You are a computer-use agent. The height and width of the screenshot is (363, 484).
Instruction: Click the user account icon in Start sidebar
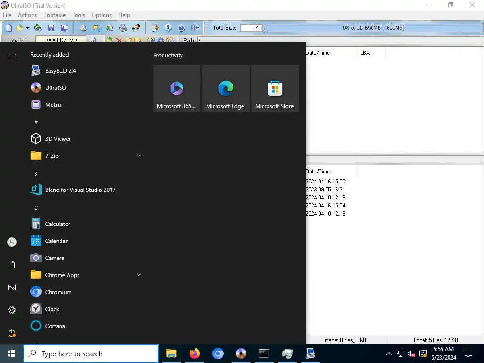(x=12, y=242)
